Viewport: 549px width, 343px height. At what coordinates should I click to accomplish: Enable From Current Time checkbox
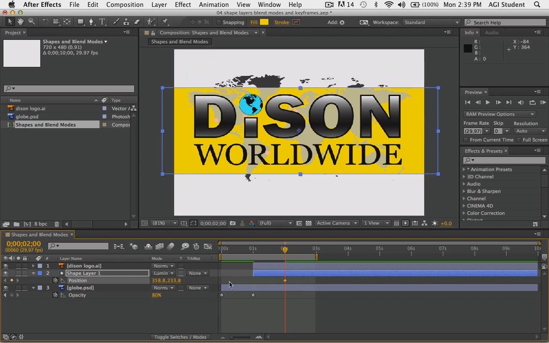click(466, 140)
